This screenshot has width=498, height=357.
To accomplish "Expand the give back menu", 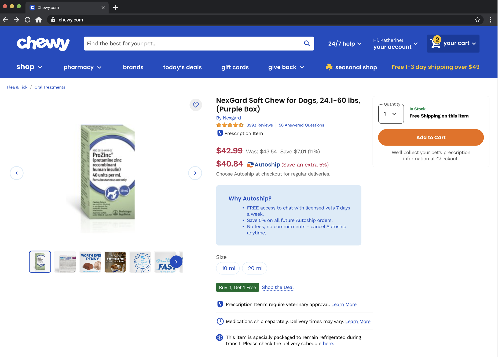I will 286,67.
